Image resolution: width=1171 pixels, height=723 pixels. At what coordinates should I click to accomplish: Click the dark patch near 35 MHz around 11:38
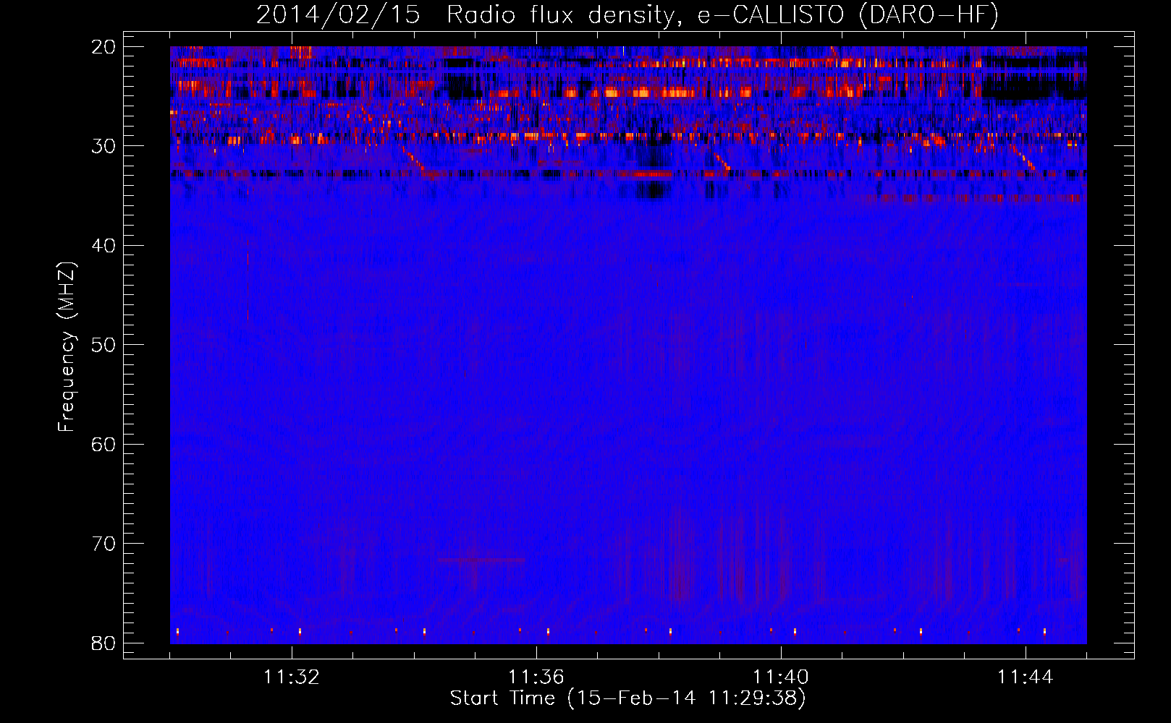click(x=654, y=190)
